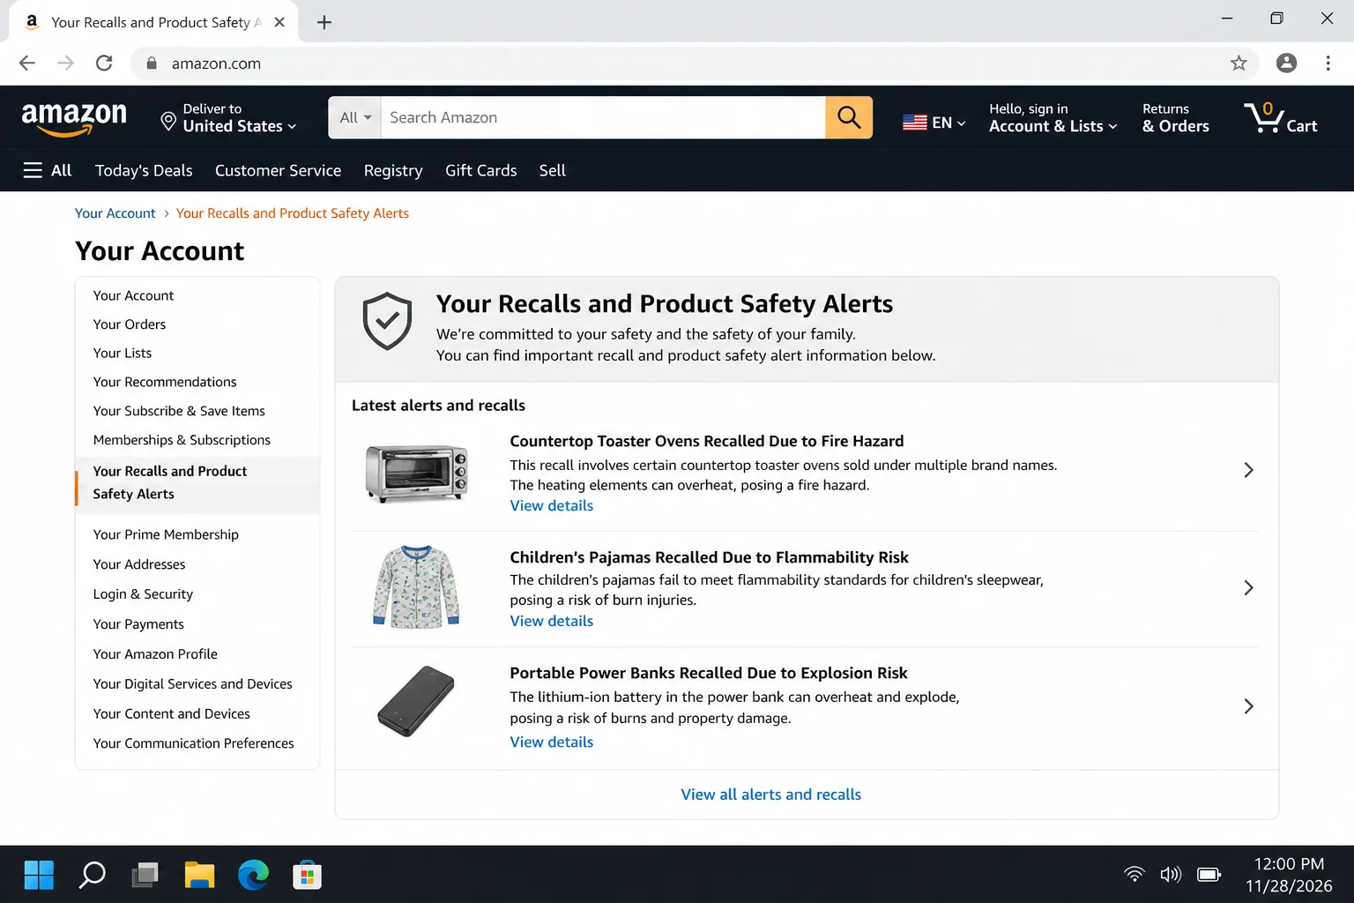Select Your Lists in the sidebar
This screenshot has height=903, width=1354.
coord(123,353)
